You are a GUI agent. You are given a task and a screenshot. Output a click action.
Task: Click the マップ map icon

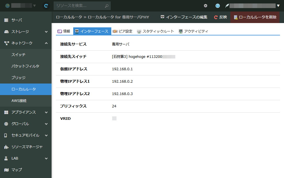(6, 170)
